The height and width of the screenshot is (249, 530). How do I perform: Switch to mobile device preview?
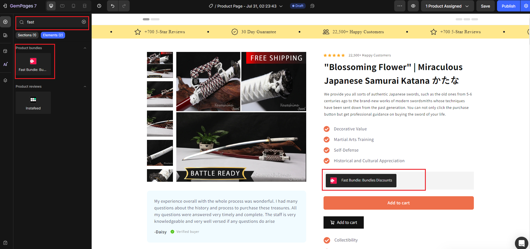point(73,6)
